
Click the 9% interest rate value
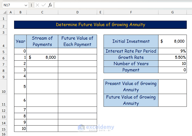(172, 51)
